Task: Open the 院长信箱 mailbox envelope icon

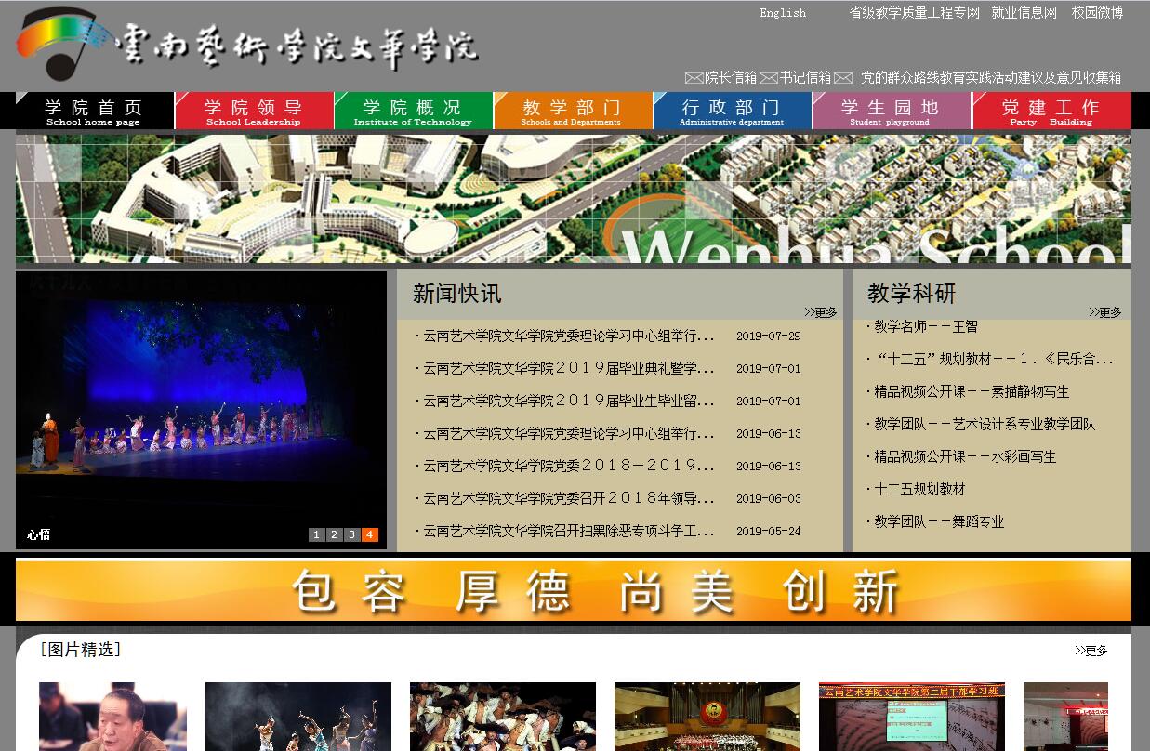Action: [x=694, y=78]
